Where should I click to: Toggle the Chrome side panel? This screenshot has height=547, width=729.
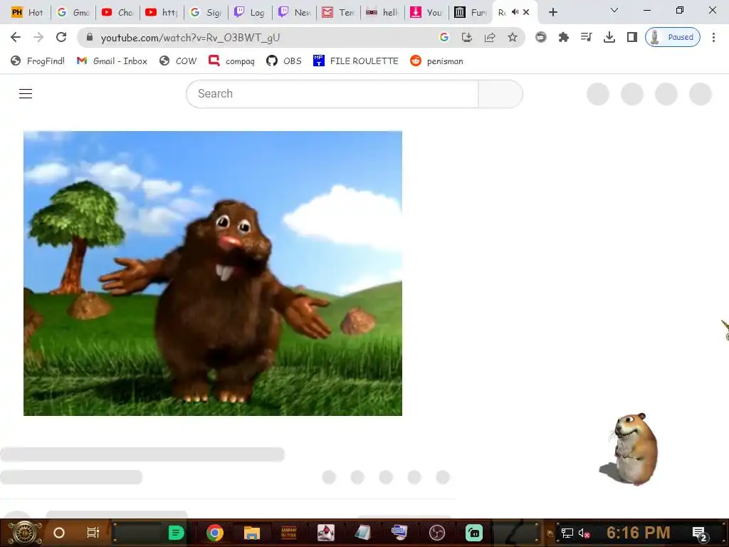632,37
